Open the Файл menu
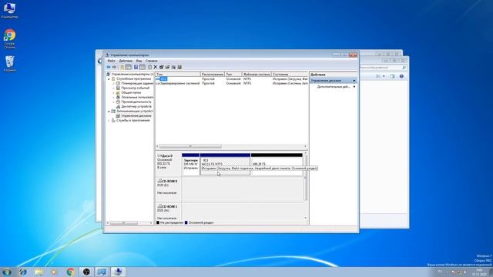The height and width of the screenshot is (277, 493). point(111,61)
